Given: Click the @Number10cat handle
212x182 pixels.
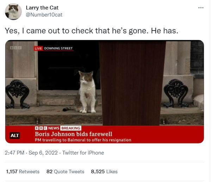Looking at the screenshot, I should point(44,14).
